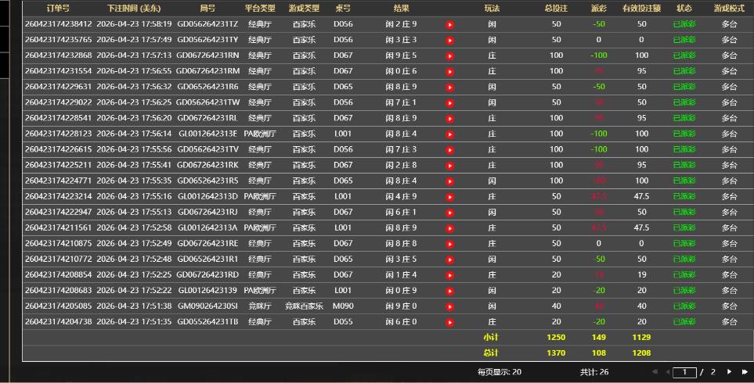Click the 游戏模式 column header
Screen dimensions: 754x383
pos(729,8)
